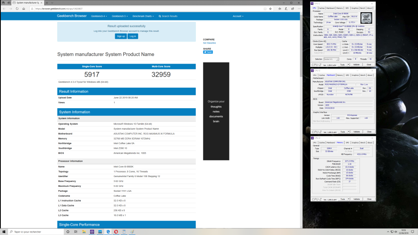Share this page from Edge toolbar
The height and width of the screenshot is (235, 418).
point(293,9)
